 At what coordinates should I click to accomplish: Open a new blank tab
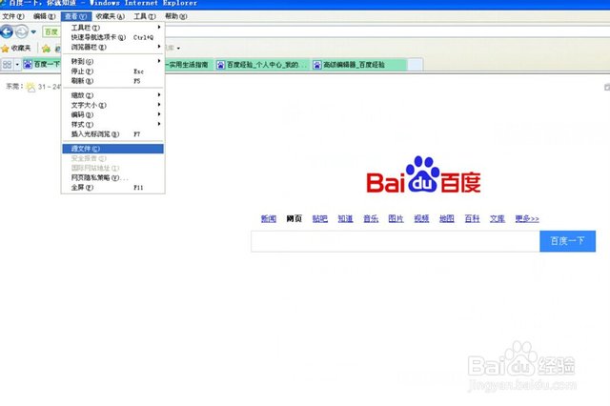[x=416, y=65]
